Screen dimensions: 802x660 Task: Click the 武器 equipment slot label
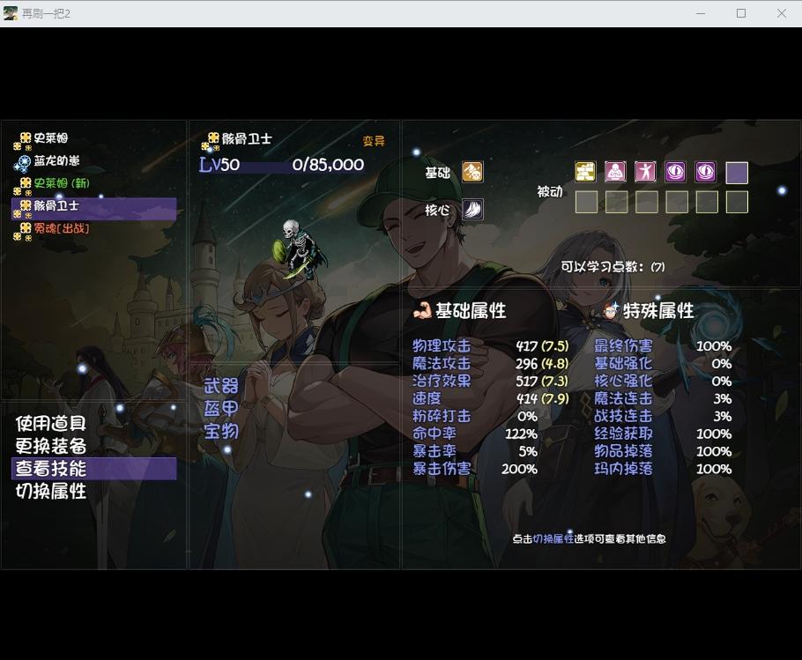[x=221, y=386]
